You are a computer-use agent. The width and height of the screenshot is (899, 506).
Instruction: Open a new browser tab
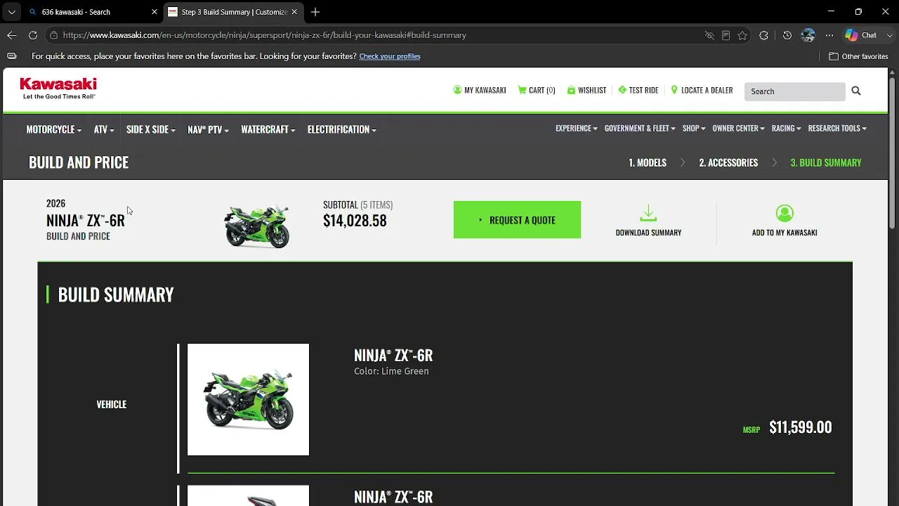pyautogui.click(x=315, y=12)
